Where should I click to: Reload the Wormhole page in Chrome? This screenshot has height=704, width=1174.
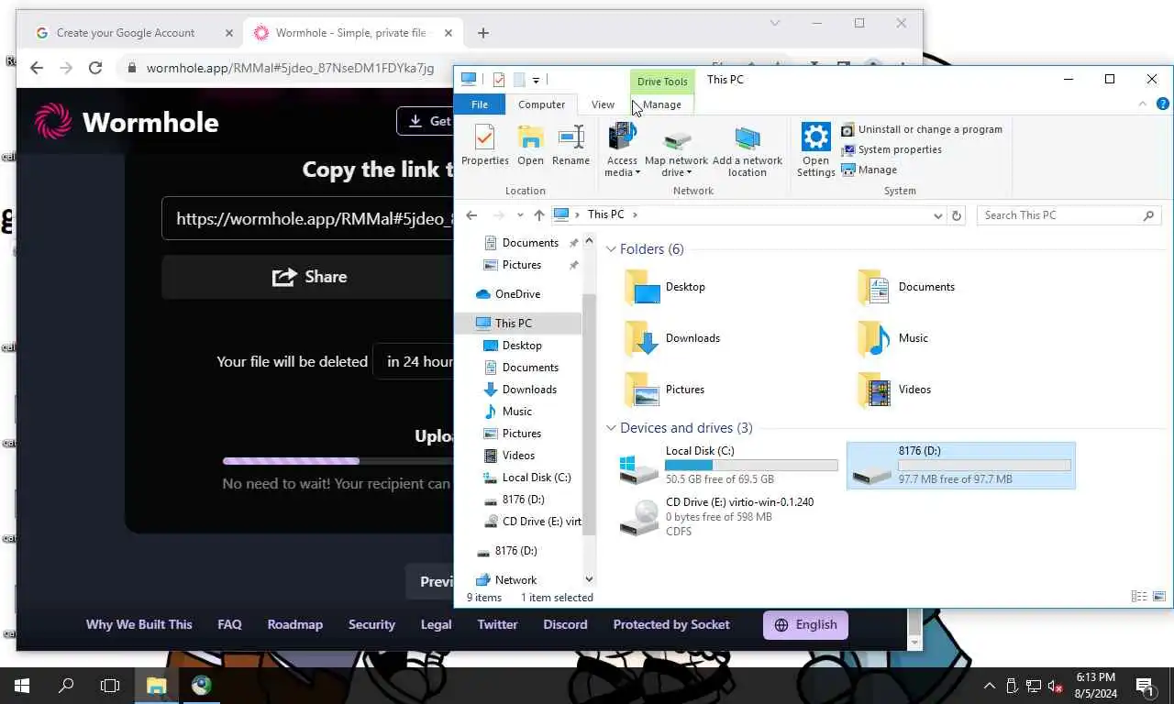(94, 68)
